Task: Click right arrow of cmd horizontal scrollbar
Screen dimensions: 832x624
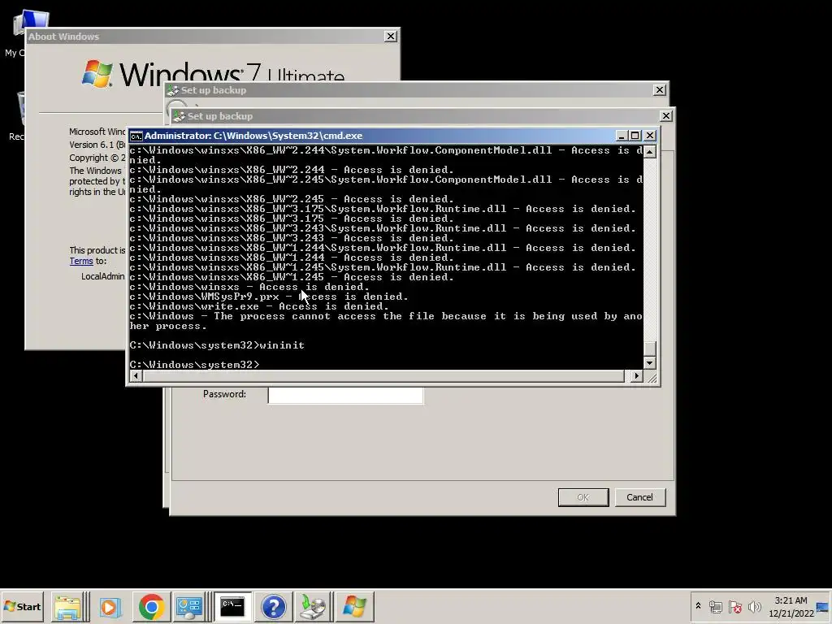Action: click(x=637, y=376)
